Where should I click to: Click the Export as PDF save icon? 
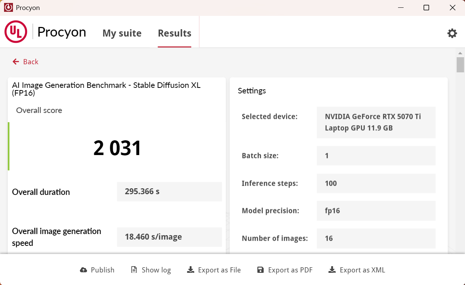tap(261, 270)
